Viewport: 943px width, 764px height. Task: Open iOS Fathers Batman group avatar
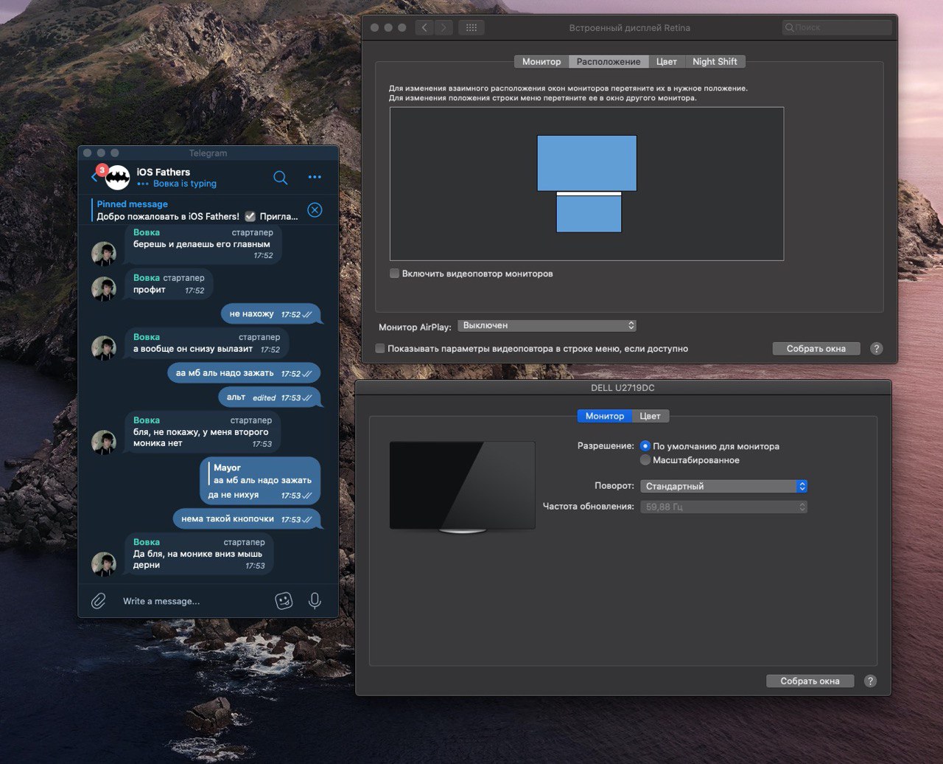point(118,177)
